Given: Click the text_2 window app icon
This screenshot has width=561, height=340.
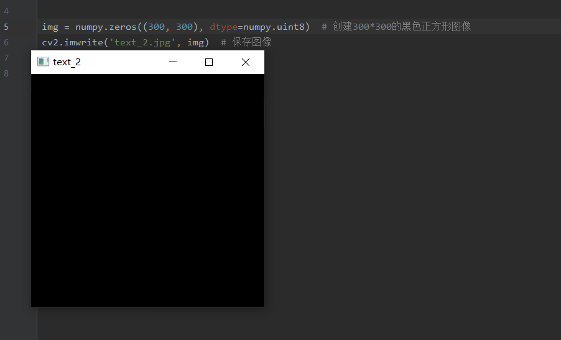Looking at the screenshot, I should tap(43, 62).
